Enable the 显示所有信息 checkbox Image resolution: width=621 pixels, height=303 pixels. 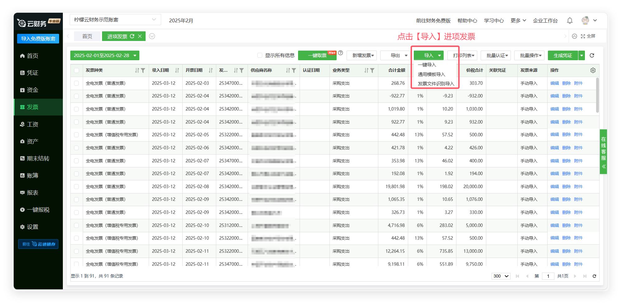coord(260,56)
